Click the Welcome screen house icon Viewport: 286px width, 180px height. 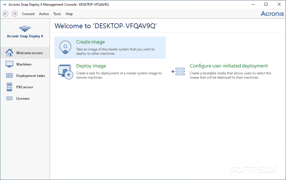(9, 53)
